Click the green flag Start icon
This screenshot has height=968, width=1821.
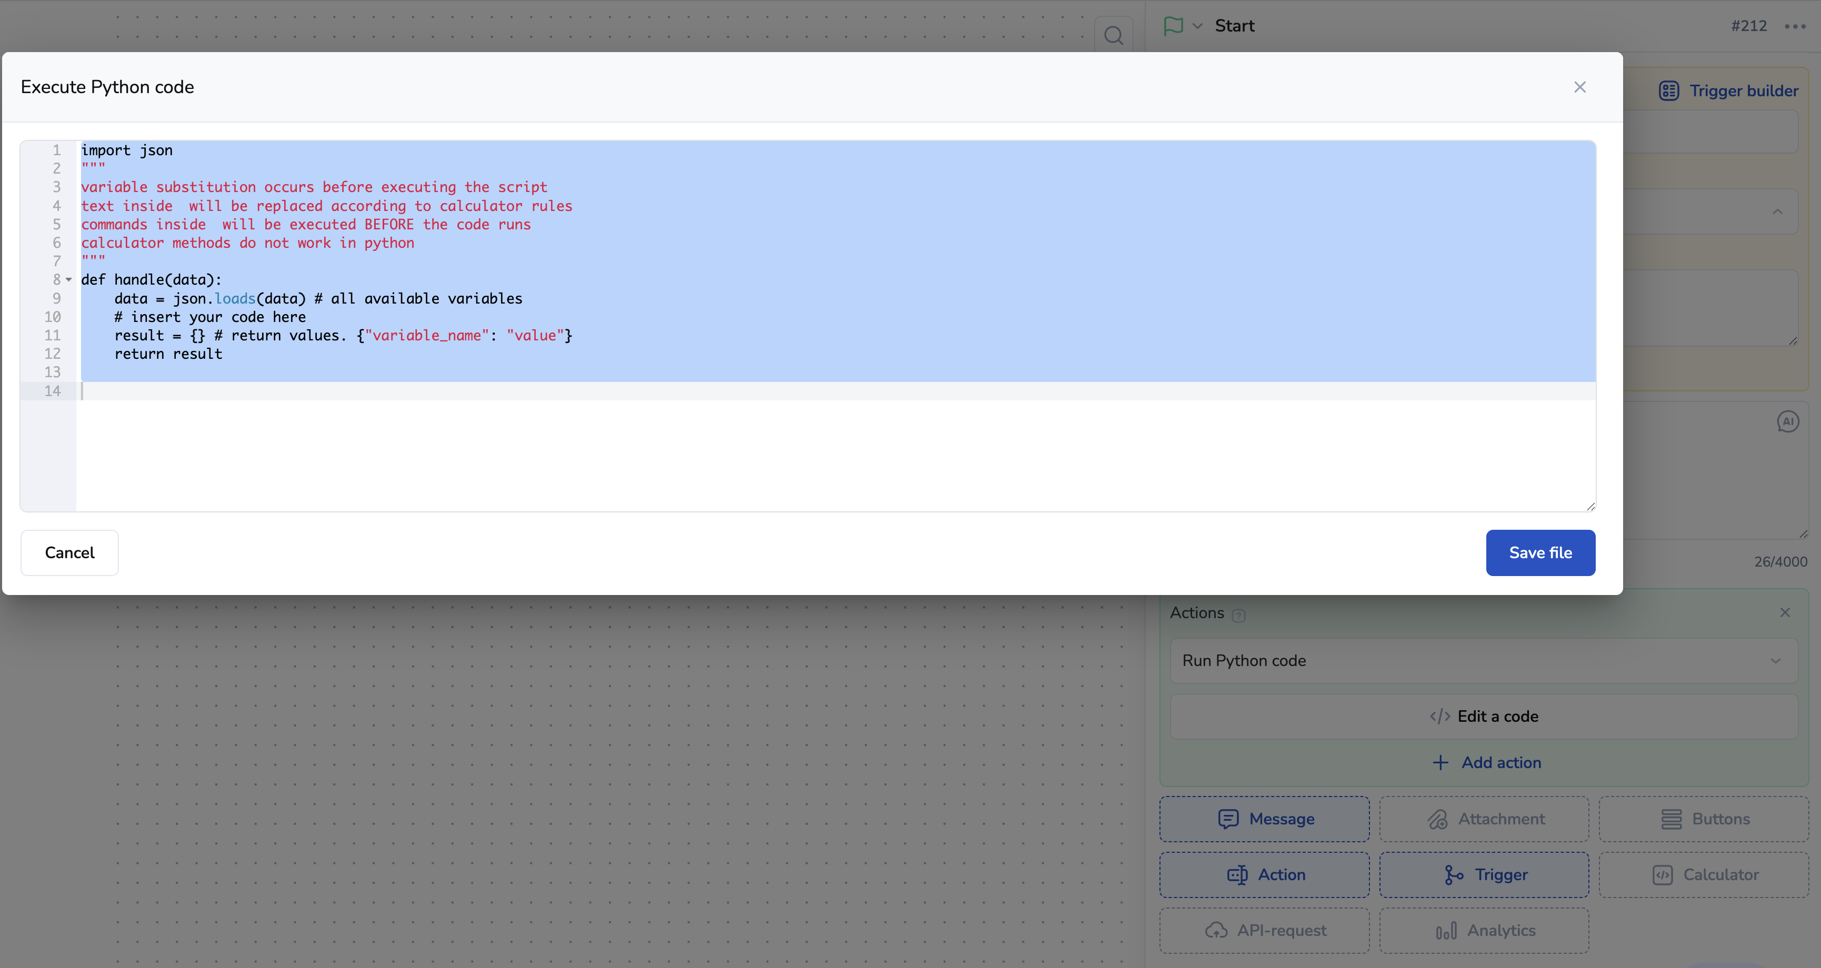pos(1174,26)
